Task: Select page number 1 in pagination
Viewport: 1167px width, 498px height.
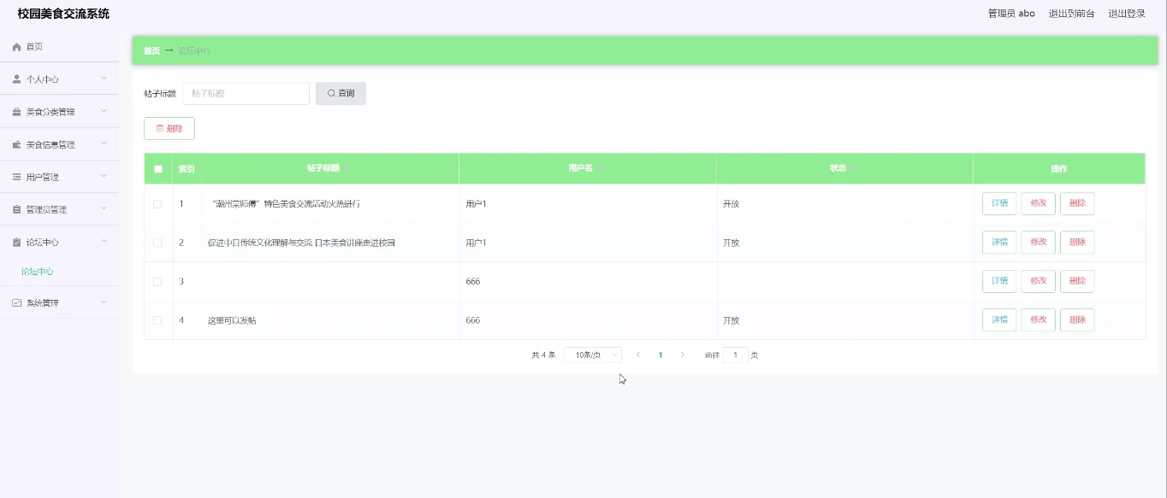Action: click(661, 354)
